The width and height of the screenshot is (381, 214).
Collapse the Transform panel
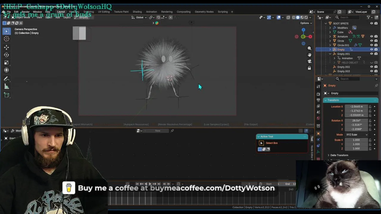[x=326, y=100]
